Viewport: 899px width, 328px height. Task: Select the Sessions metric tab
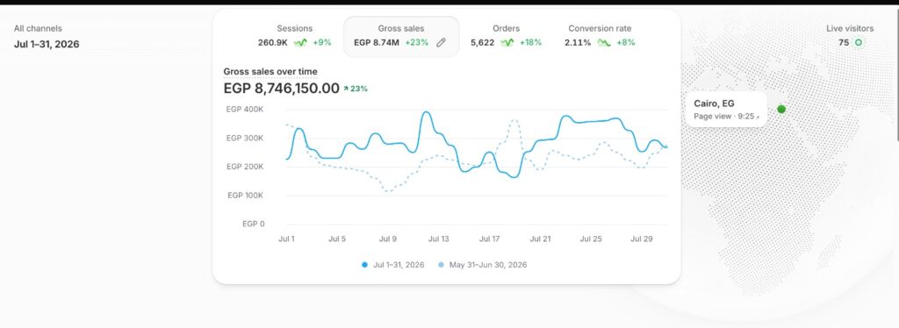tap(295, 35)
